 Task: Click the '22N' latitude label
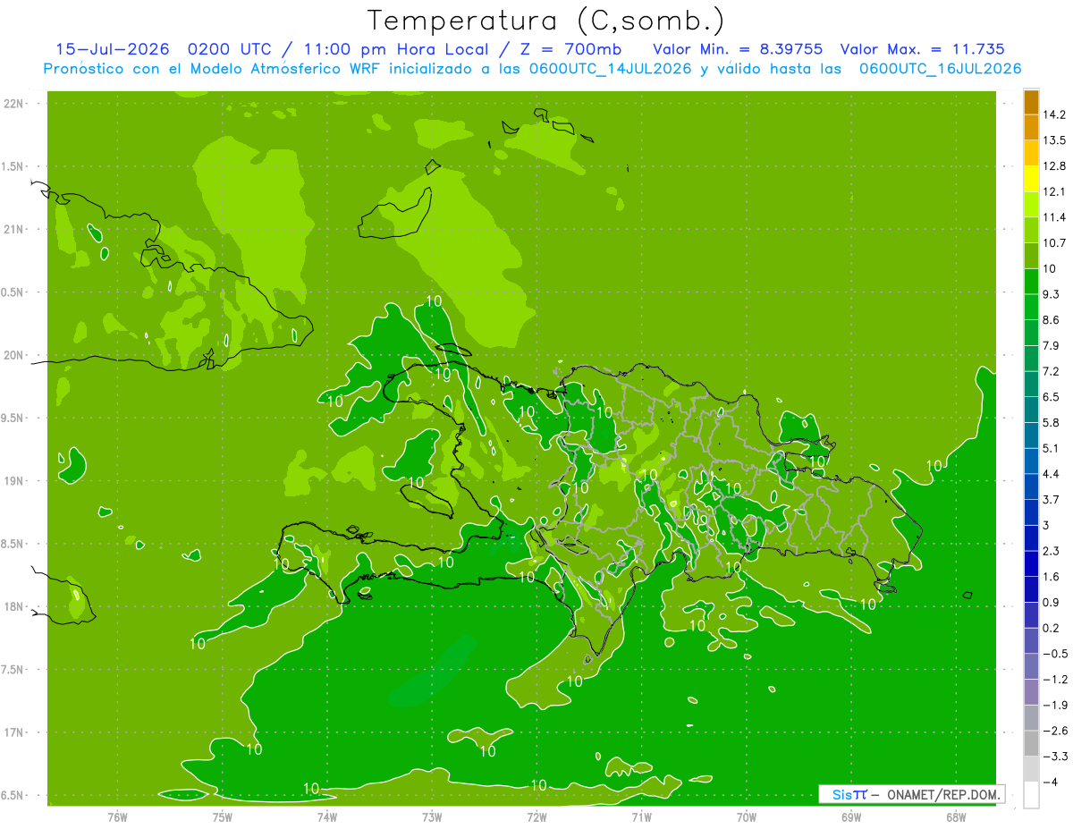13,104
